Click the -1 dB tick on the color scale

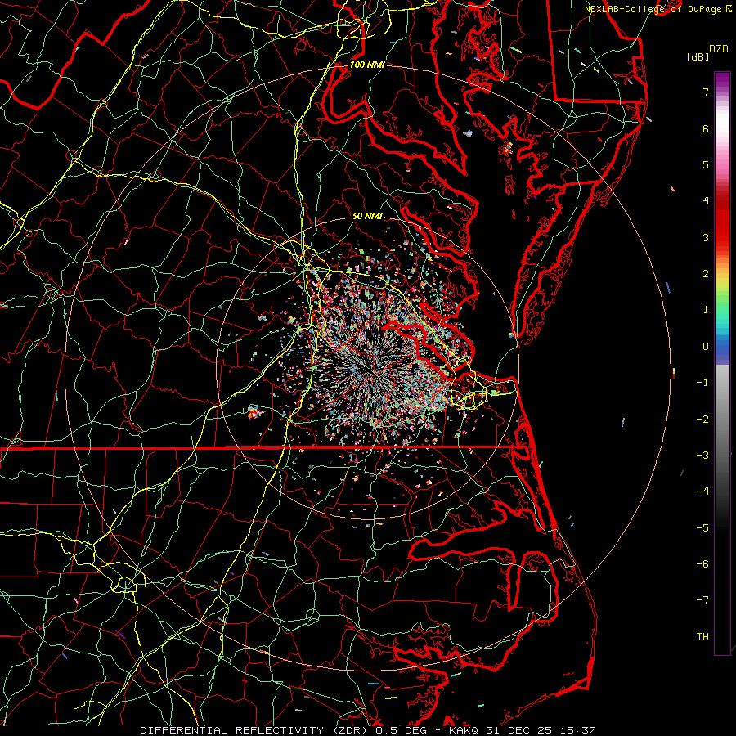pyautogui.click(x=702, y=383)
